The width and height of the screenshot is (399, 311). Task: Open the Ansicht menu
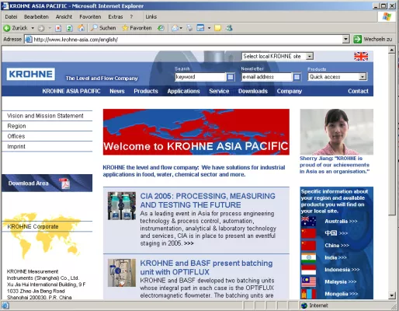tap(64, 17)
